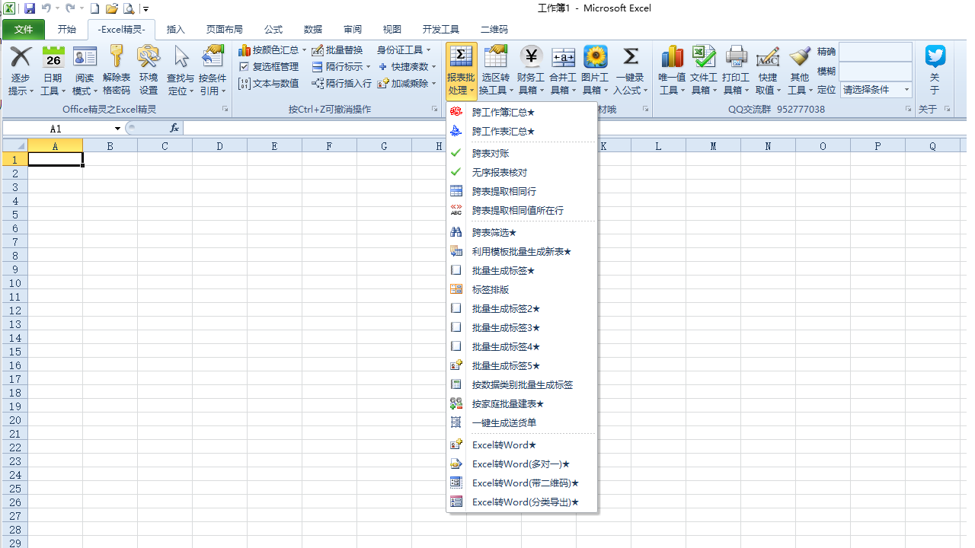Image resolution: width=975 pixels, height=548 pixels.
Task: Switch to the 开发工具 ribbon tab
Action: click(440, 29)
